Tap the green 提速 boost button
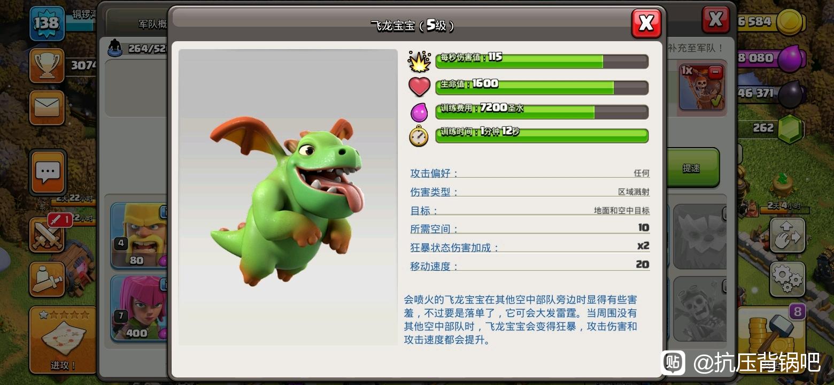The image size is (834, 385). [691, 168]
